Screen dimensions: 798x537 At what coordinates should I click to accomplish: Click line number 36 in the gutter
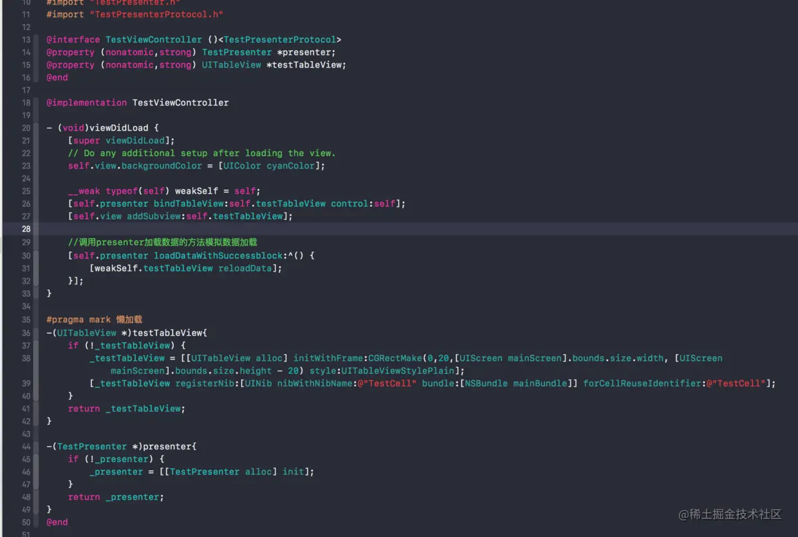26,333
